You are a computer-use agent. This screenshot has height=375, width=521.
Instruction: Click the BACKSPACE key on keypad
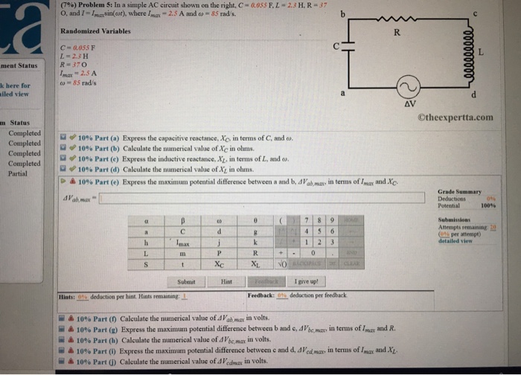[x=307, y=264]
